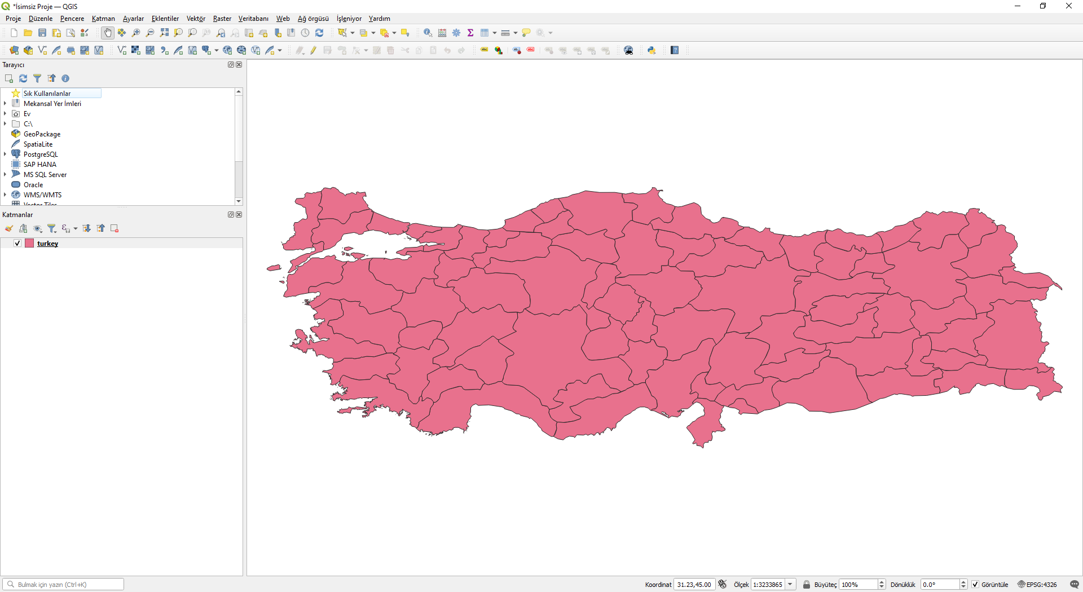The image size is (1083, 592).
Task: Click the EPSG:4326 CRS button
Action: click(1037, 585)
